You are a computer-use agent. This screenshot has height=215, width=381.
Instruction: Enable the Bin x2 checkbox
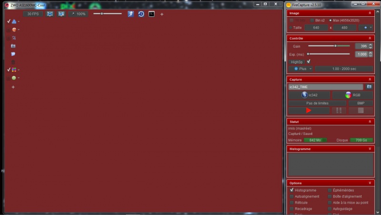312,20
